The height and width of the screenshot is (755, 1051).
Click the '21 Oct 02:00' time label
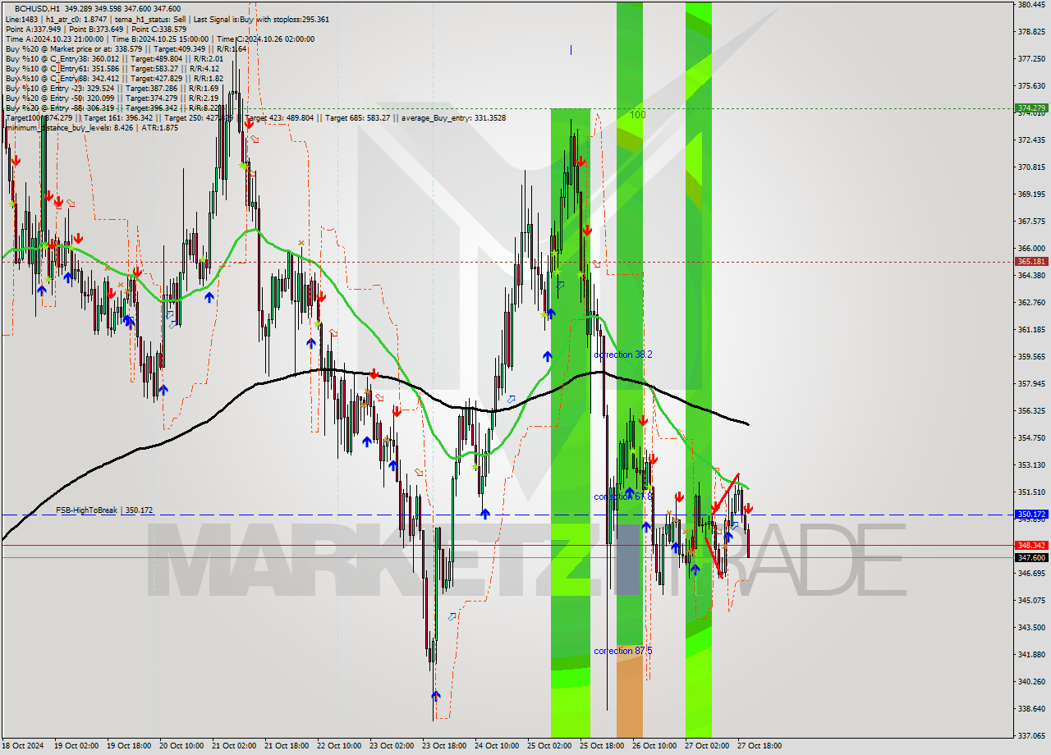click(x=233, y=746)
